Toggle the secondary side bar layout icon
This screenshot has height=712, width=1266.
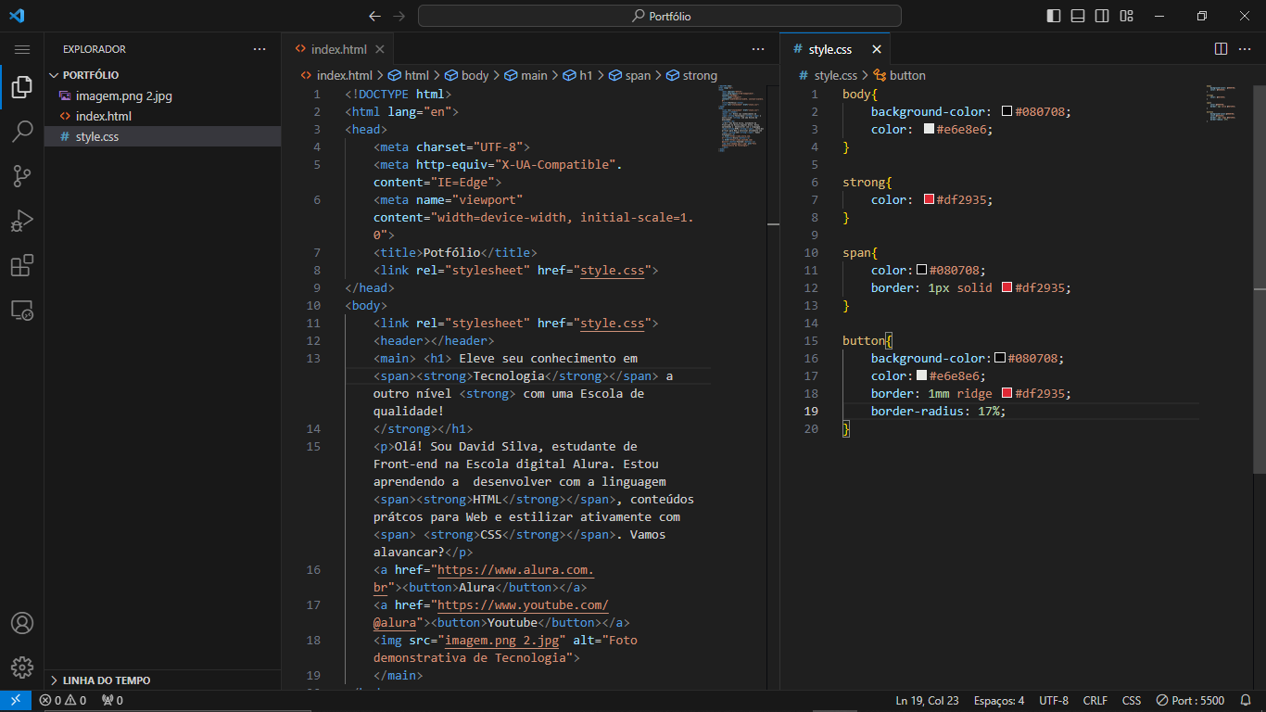point(1102,16)
